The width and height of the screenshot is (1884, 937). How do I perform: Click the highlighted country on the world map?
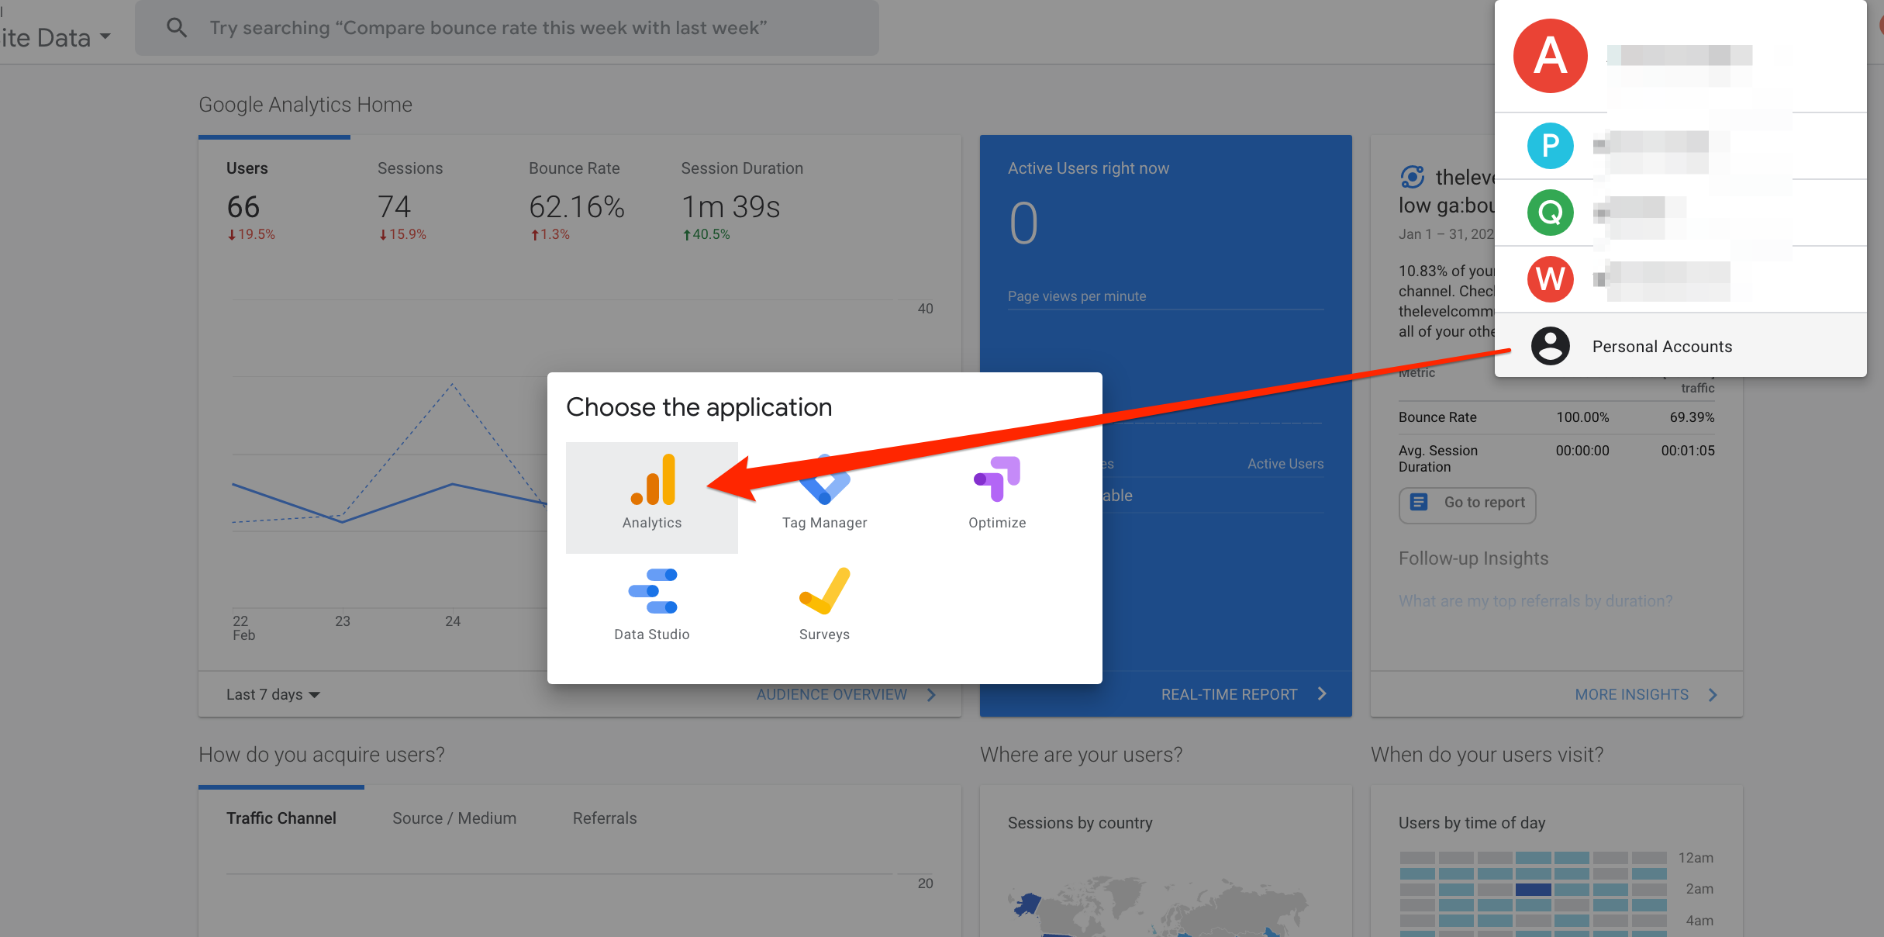click(1028, 904)
